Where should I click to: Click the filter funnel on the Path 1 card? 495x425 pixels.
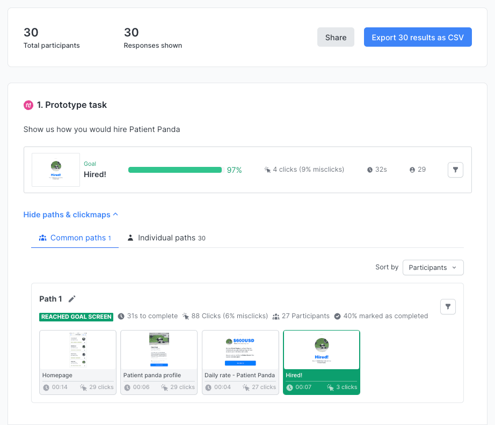point(448,306)
